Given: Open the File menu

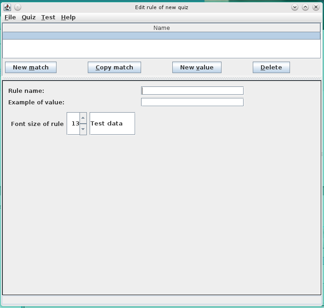Looking at the screenshot, I should 10,17.
